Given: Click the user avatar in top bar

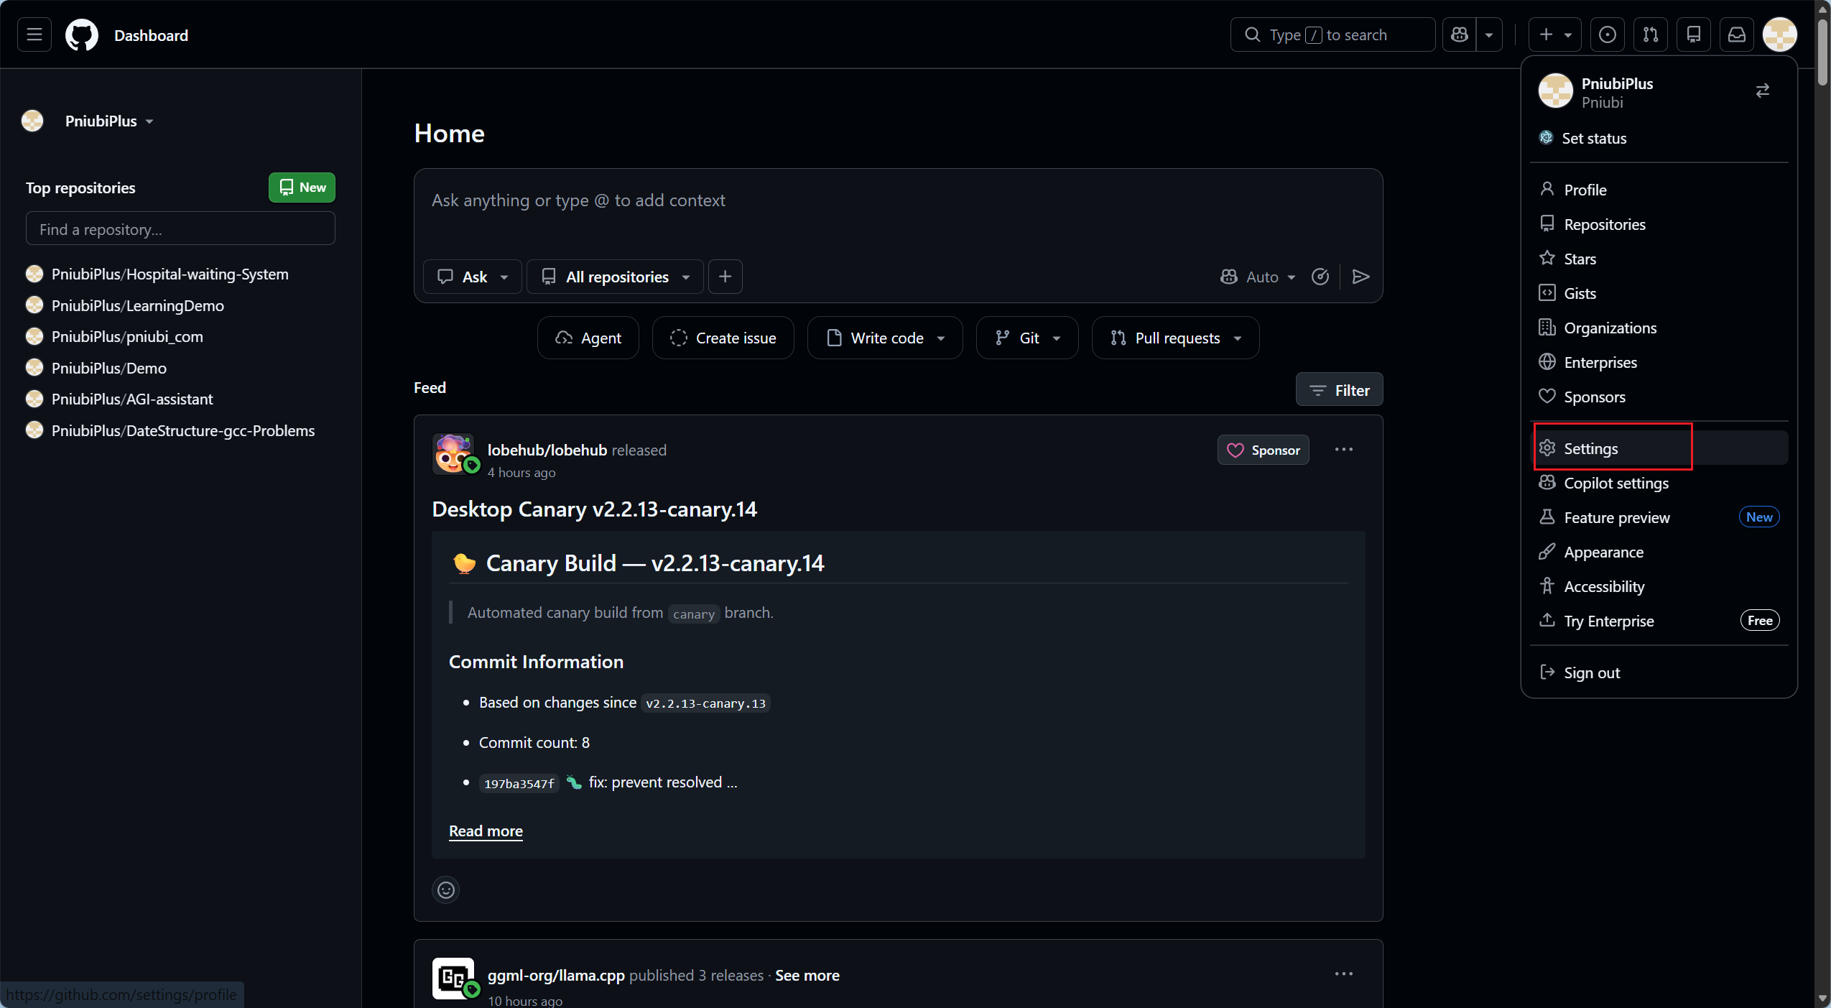Looking at the screenshot, I should click(1780, 34).
